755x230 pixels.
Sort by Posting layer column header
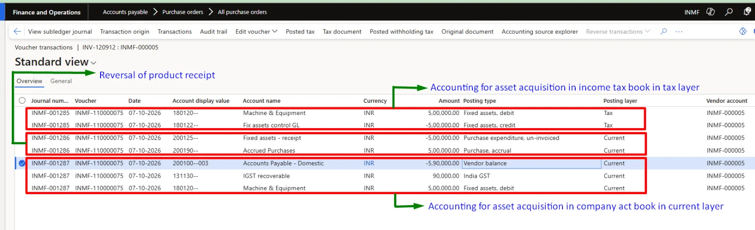point(620,100)
